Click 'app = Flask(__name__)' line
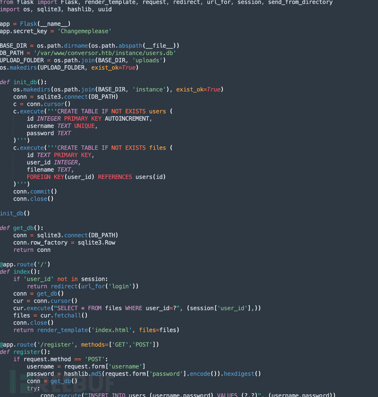Screen dimensions: 378x397 35,24
